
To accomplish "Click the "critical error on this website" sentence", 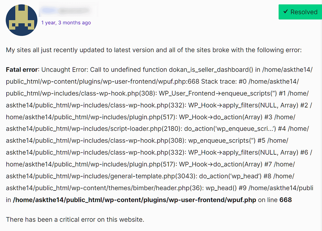I will (75, 219).
